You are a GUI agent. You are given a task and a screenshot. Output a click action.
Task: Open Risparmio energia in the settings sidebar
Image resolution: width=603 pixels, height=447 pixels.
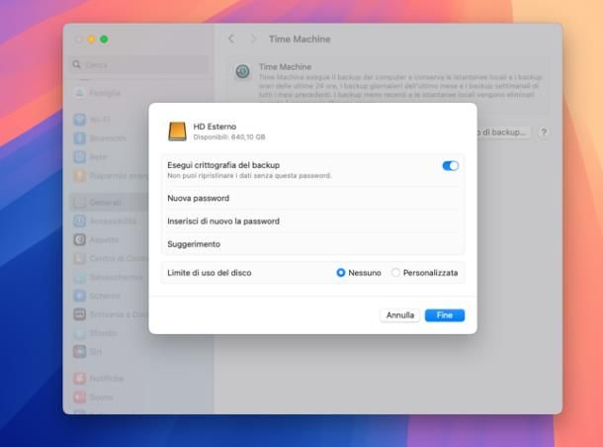(x=110, y=176)
